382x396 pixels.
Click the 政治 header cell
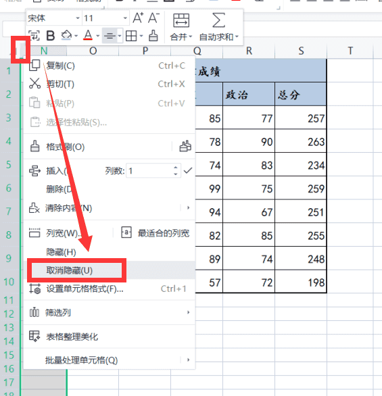(x=249, y=95)
